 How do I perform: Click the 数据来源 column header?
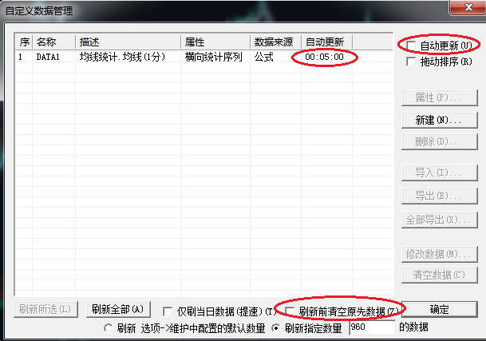(275, 42)
